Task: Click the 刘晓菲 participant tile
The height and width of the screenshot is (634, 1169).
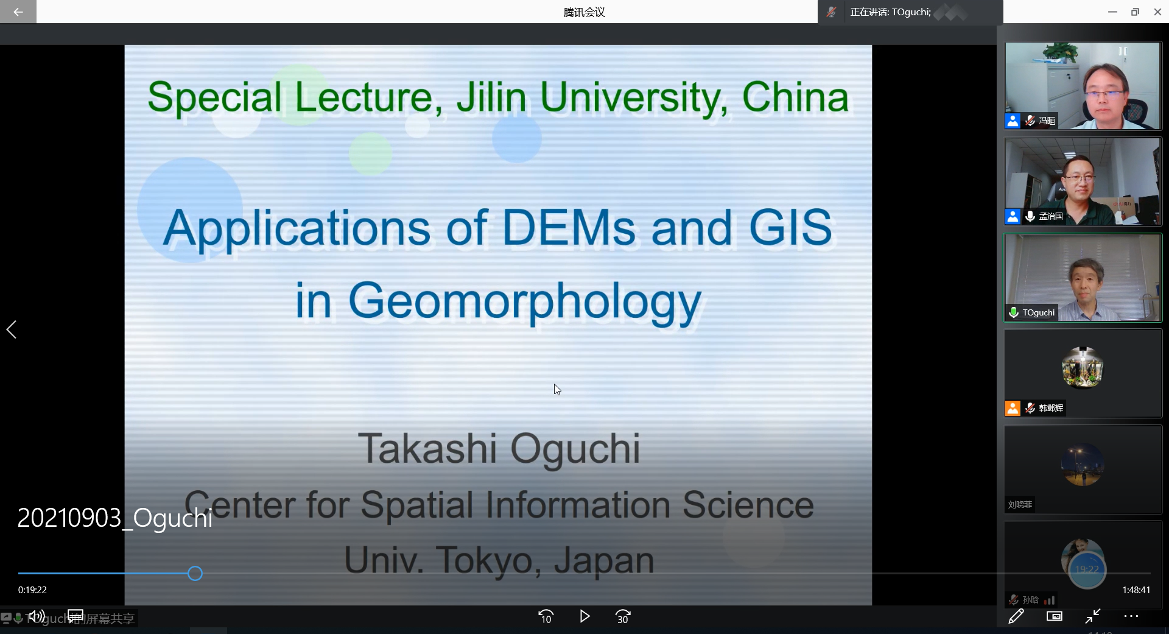Action: 1083,469
